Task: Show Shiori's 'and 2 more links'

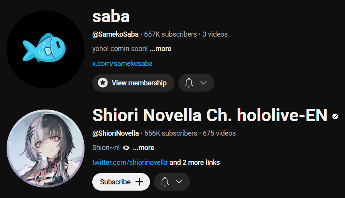Action: tap(195, 162)
